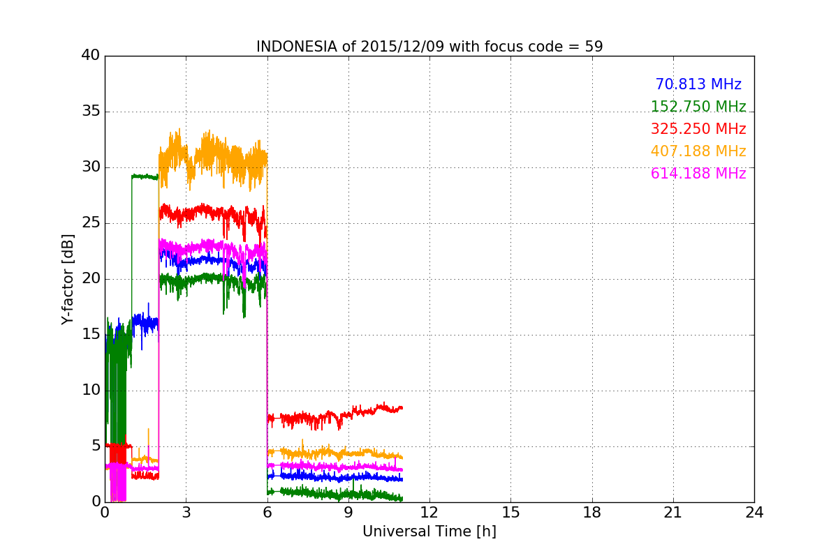Click y-axis tick label 40
The width and height of the screenshot is (838, 558).
click(x=91, y=56)
